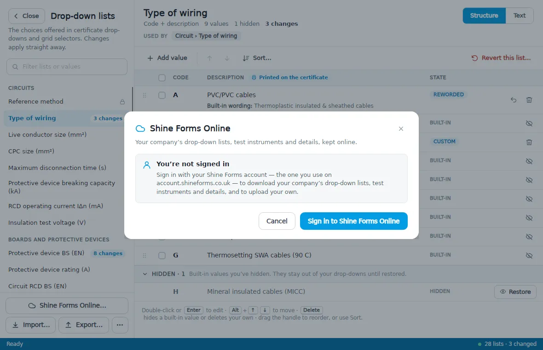Click Revert this list...

click(501, 58)
